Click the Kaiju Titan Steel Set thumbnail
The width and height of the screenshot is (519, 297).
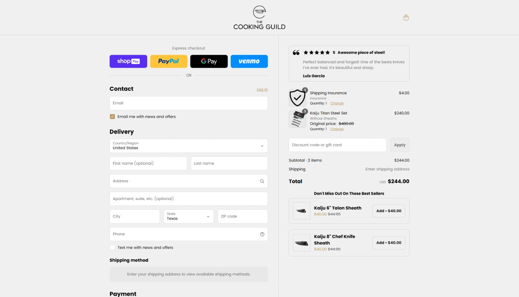click(x=298, y=119)
